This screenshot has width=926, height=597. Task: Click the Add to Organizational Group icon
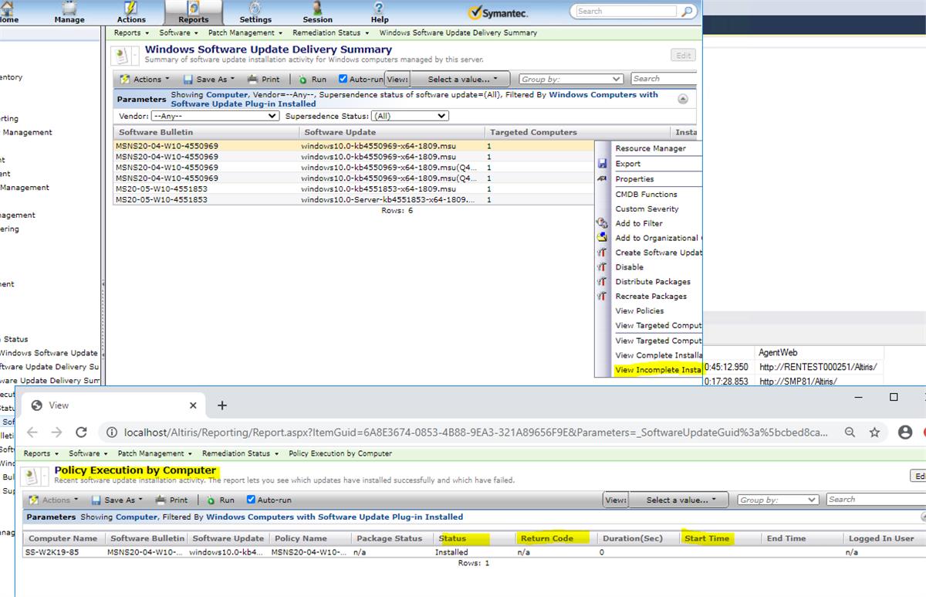point(603,238)
